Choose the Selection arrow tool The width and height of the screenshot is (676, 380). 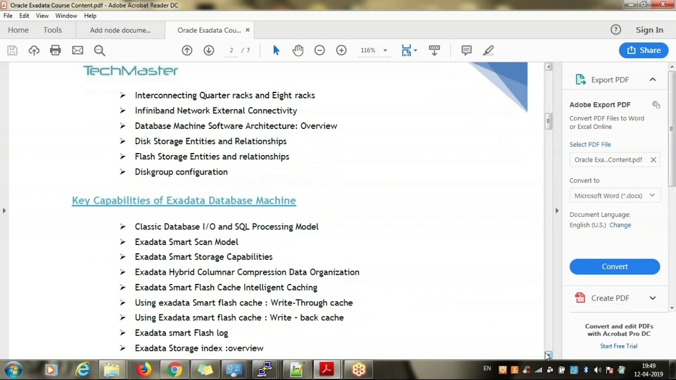(x=276, y=50)
